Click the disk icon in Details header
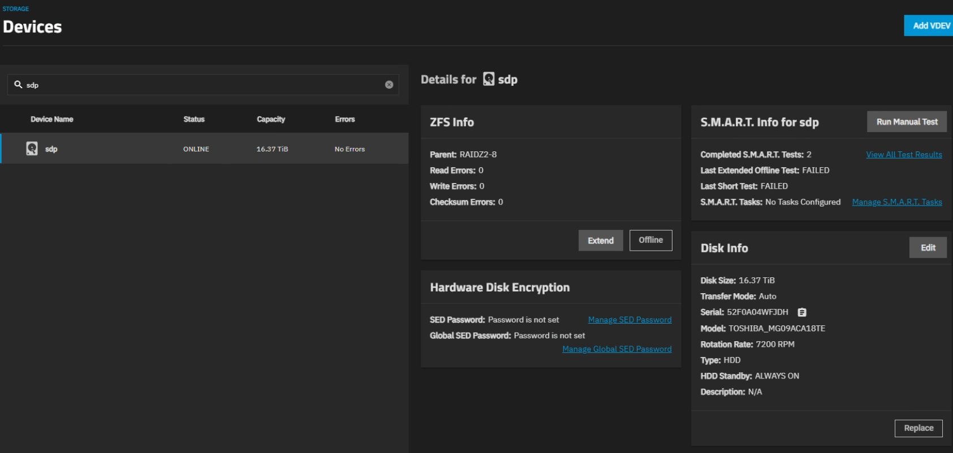Screen dimensions: 953x453 coord(489,79)
